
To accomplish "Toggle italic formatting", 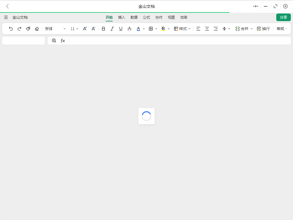I will pyautogui.click(x=112, y=29).
